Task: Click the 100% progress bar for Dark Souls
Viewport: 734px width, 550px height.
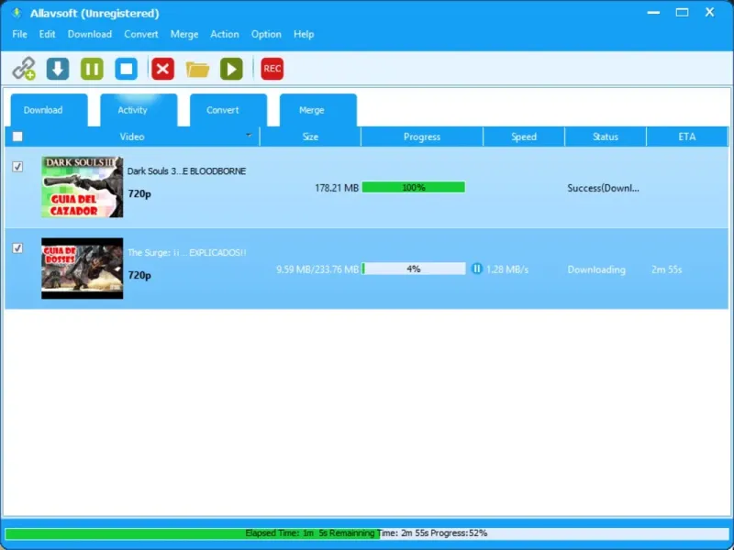Action: pyautogui.click(x=414, y=188)
